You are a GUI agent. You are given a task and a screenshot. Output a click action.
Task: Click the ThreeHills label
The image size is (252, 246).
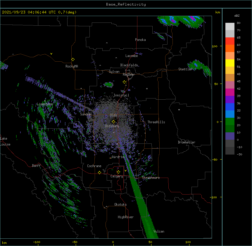coord(156,122)
